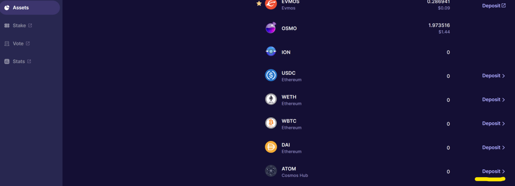This screenshot has width=515, height=186.
Task: Toggle the favorite star beside EVMOS
Action: click(259, 3)
